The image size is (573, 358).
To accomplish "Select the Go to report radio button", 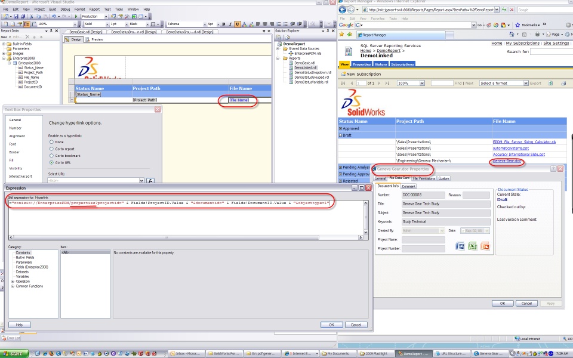I will click(x=51, y=149).
